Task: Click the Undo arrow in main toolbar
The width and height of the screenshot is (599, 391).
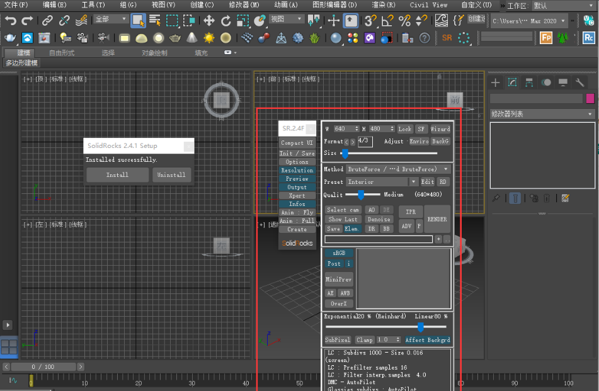Action: 10,20
